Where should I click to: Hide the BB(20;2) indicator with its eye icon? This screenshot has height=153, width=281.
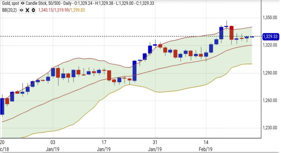coord(21,10)
